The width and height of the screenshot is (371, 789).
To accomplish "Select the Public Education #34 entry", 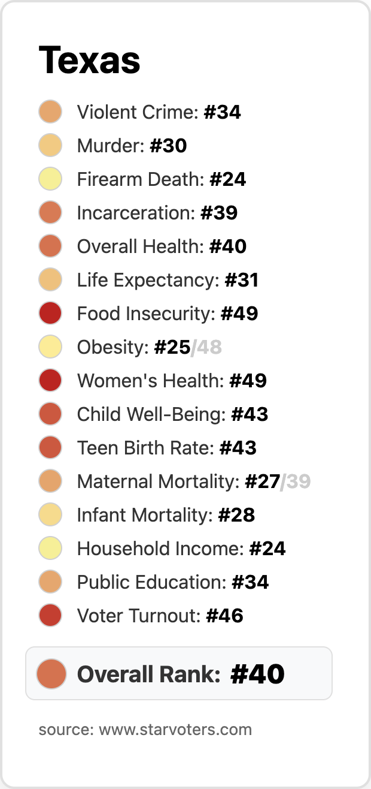I will click(x=172, y=582).
